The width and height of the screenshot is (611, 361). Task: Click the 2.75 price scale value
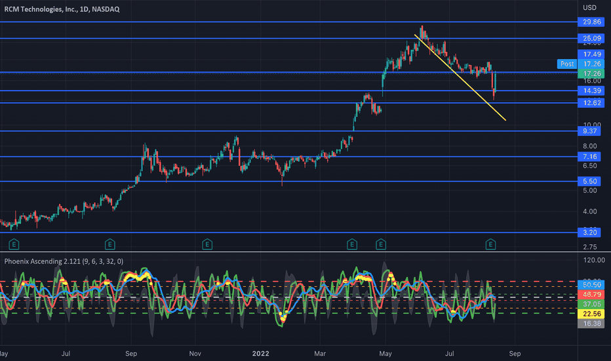coord(589,247)
